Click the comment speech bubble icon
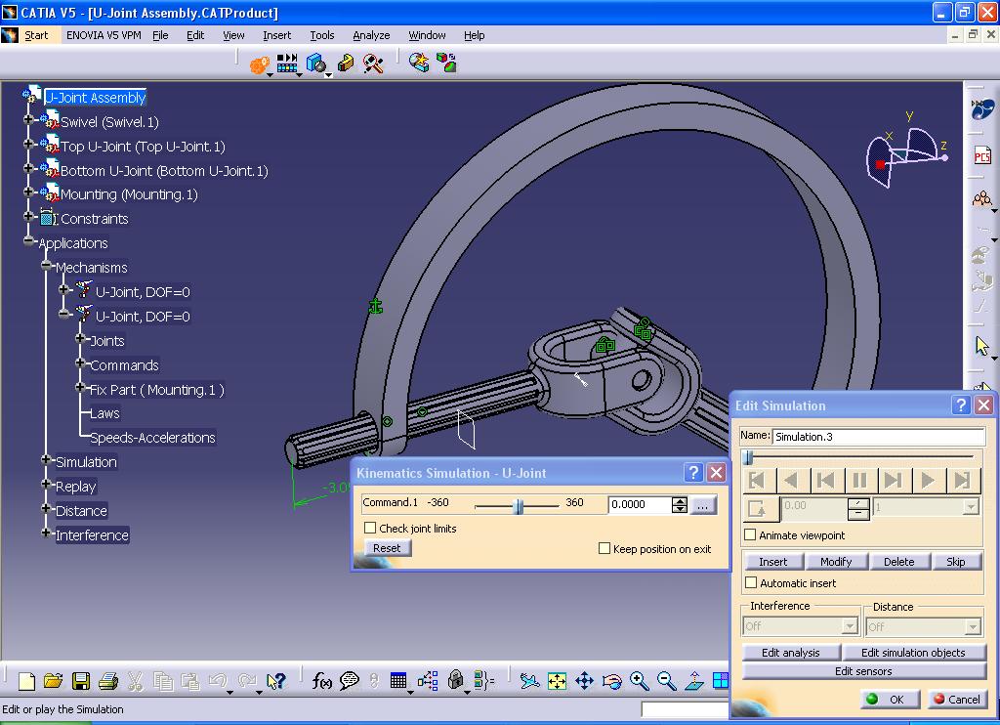The height and width of the screenshot is (725, 1000). coord(349,681)
